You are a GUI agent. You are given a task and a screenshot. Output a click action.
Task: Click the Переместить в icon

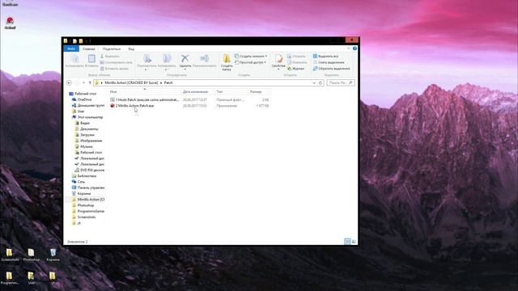(147, 59)
